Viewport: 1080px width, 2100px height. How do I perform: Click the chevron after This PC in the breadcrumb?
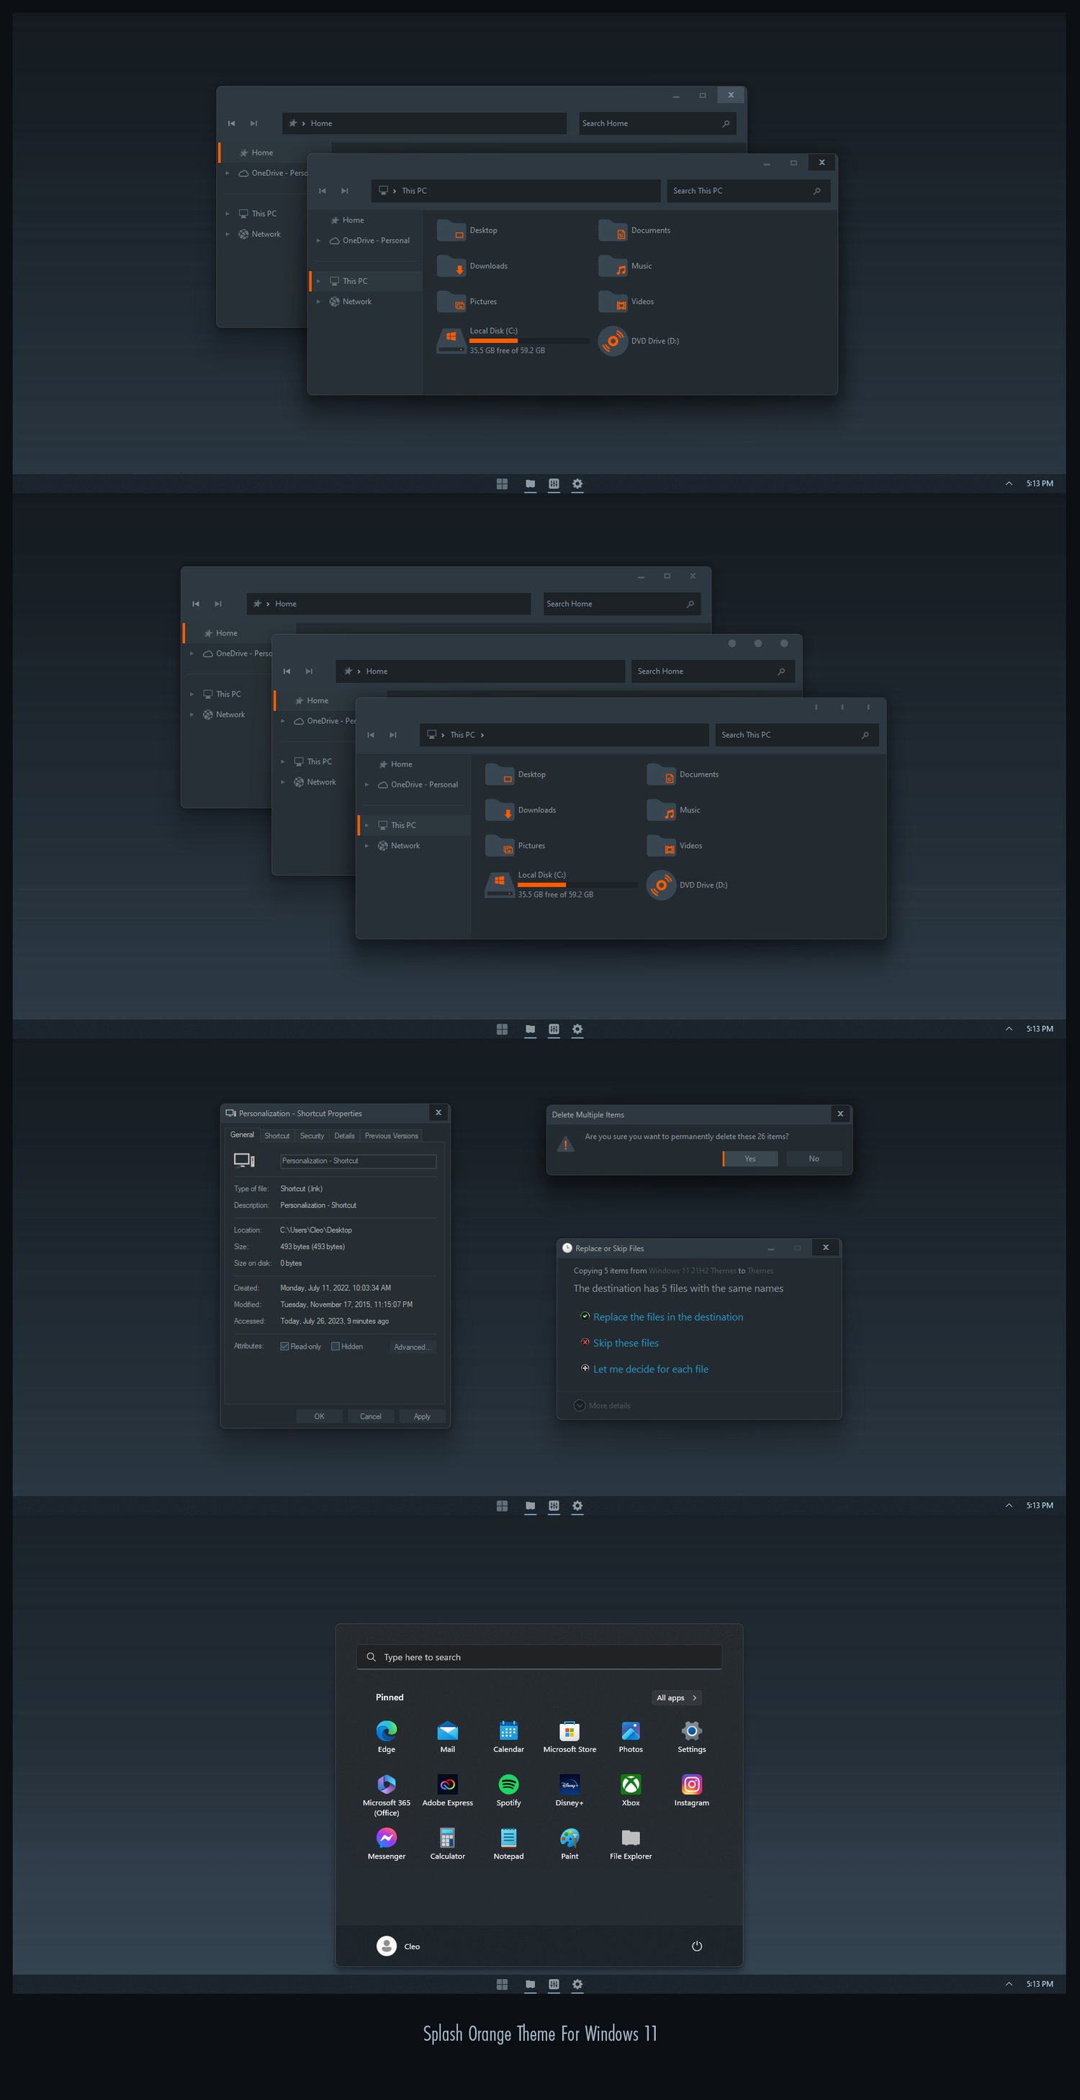click(x=482, y=735)
